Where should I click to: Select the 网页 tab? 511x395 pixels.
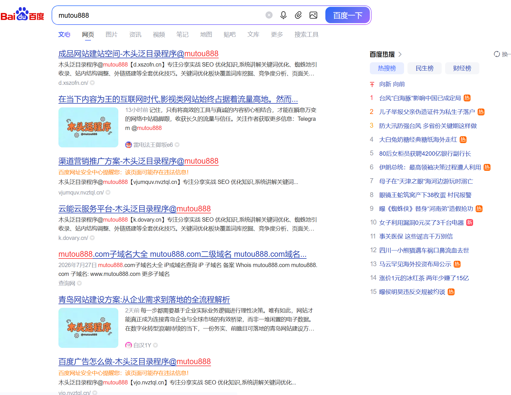pos(88,35)
